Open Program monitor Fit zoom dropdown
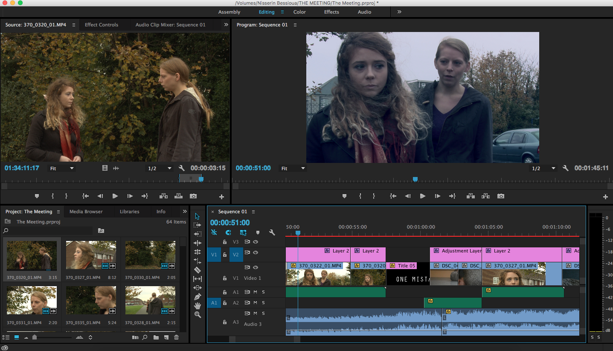Image resolution: width=613 pixels, height=351 pixels. point(293,168)
